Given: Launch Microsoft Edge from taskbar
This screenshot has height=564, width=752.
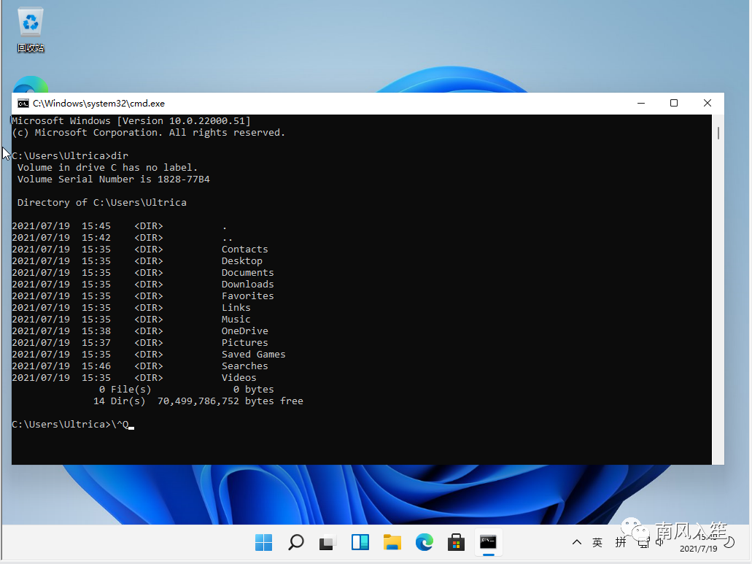Looking at the screenshot, I should coord(425,542).
